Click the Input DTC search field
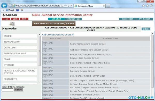Image resolution: width=155 pixels, height=101 pixels. [x=7, y=90]
